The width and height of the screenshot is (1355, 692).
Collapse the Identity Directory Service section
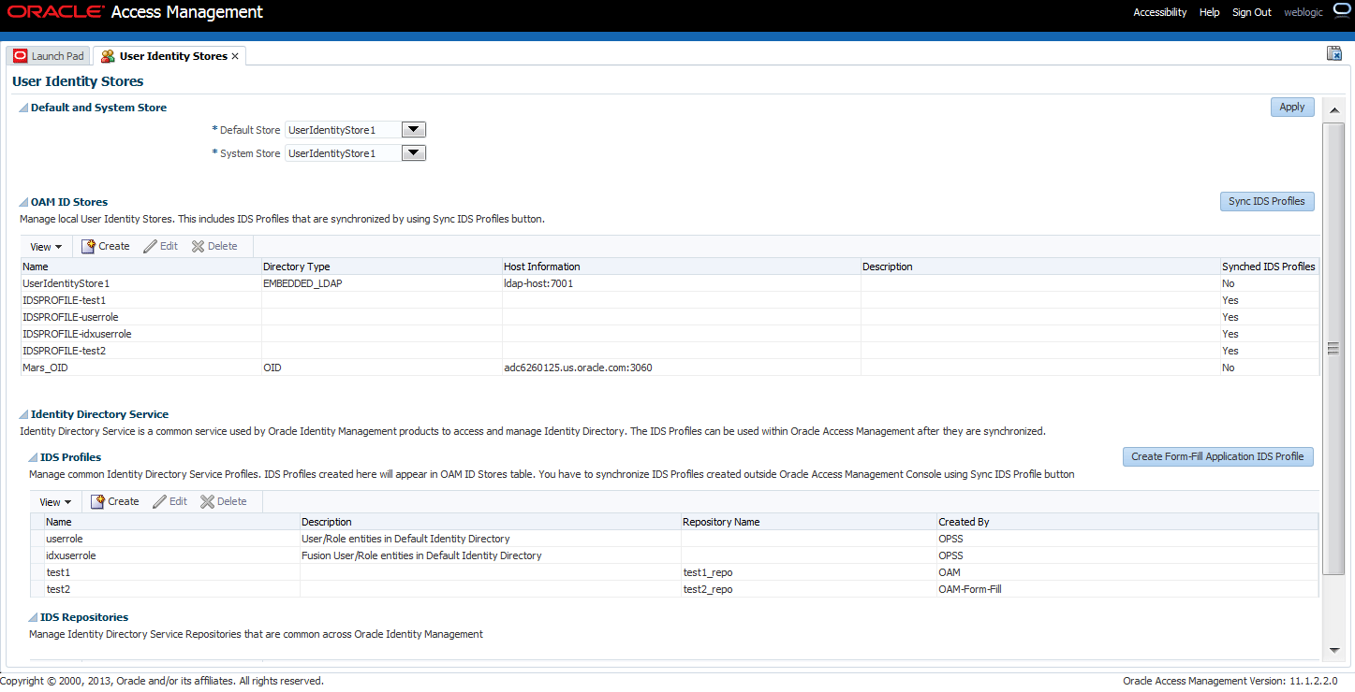[x=23, y=414]
